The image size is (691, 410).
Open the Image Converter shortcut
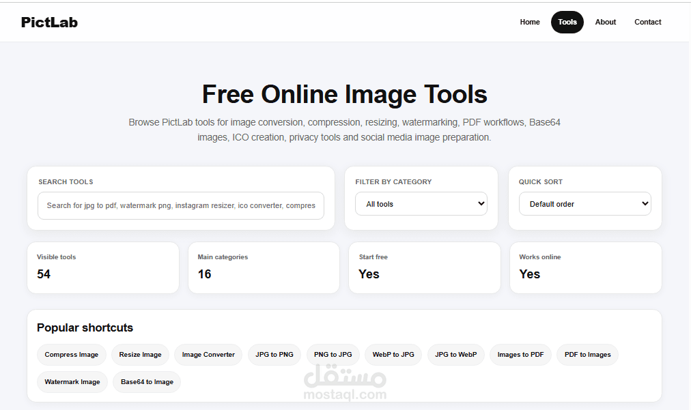[208, 355]
